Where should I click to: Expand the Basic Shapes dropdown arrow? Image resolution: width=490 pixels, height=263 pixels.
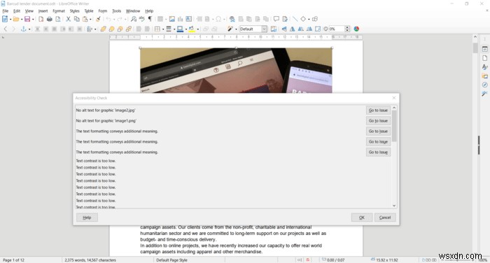[309, 20]
